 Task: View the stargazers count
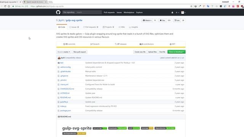[x=169, y=20]
